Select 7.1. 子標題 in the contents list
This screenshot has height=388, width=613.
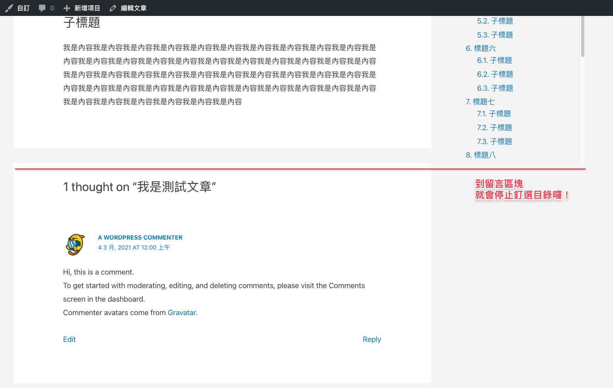click(494, 114)
